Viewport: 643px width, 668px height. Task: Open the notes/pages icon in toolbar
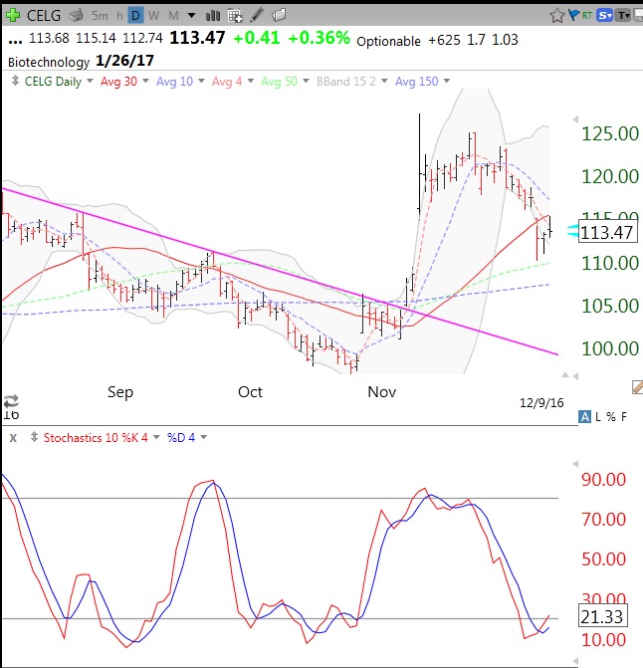[279, 16]
